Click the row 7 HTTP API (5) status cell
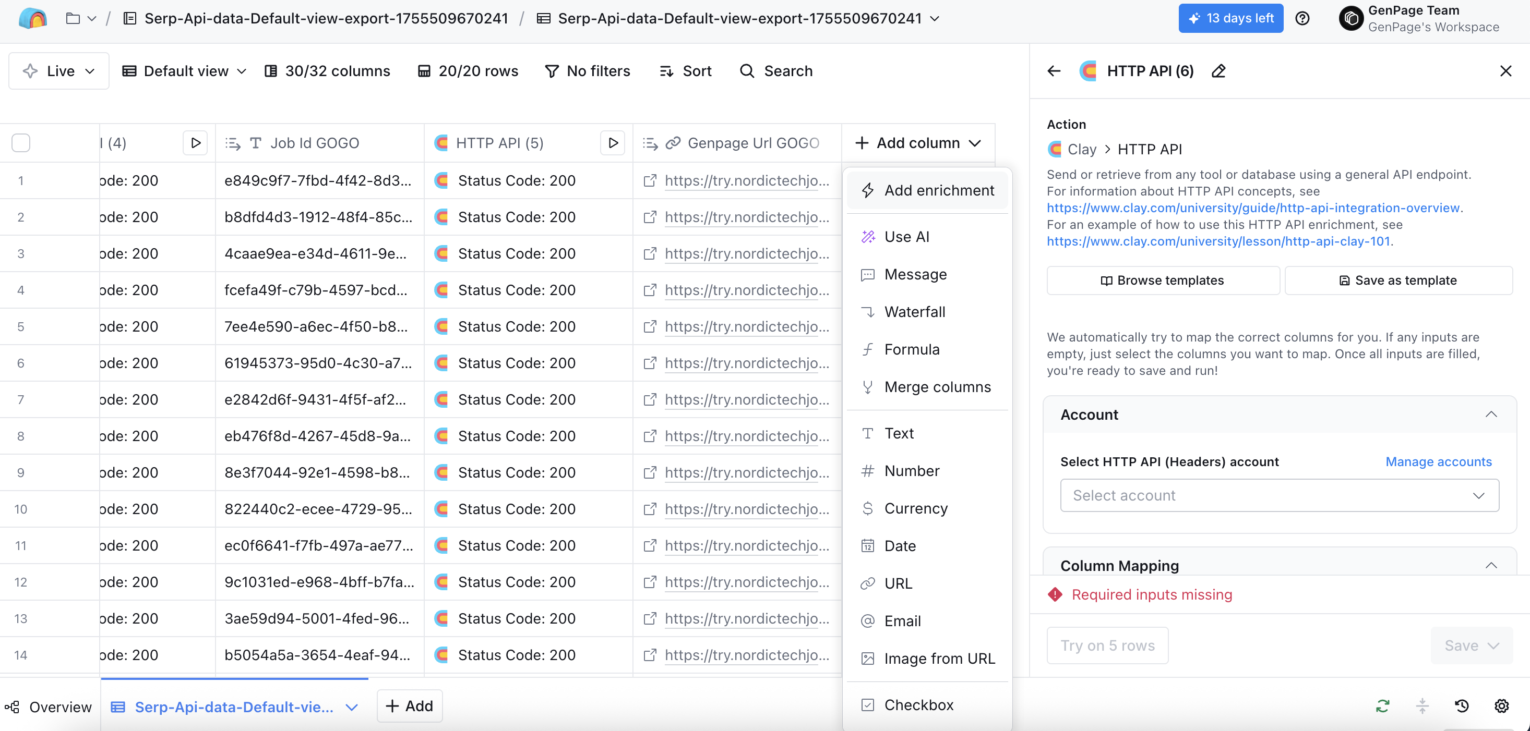The width and height of the screenshot is (1530, 731). tap(529, 400)
